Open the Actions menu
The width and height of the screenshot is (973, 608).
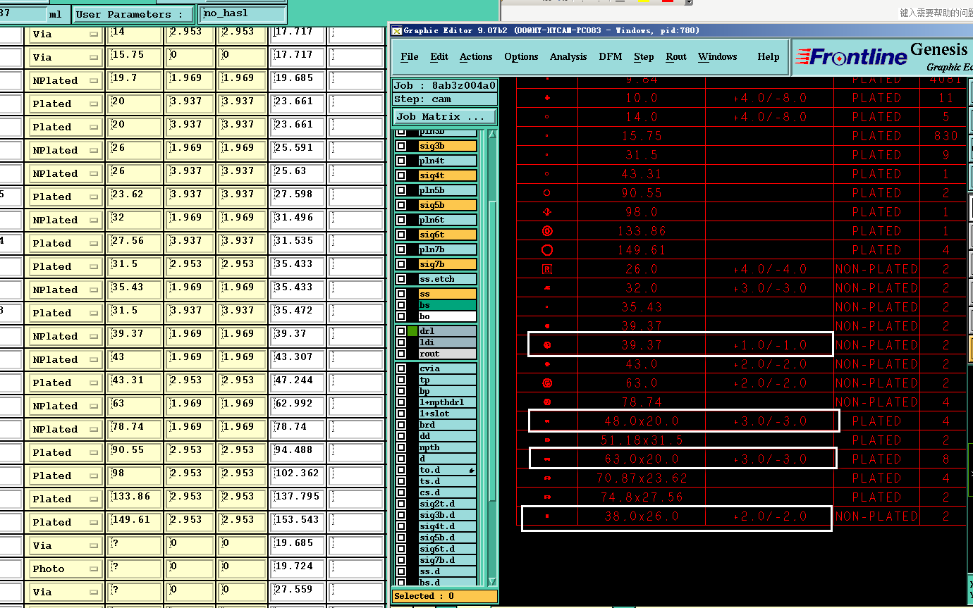[476, 57]
